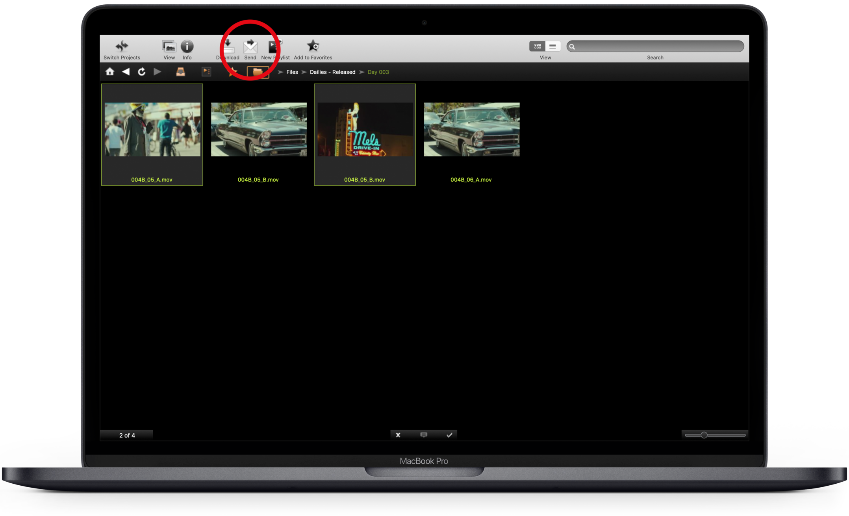The width and height of the screenshot is (849, 516).
Task: Click the back navigation arrow
Action: [x=126, y=72]
